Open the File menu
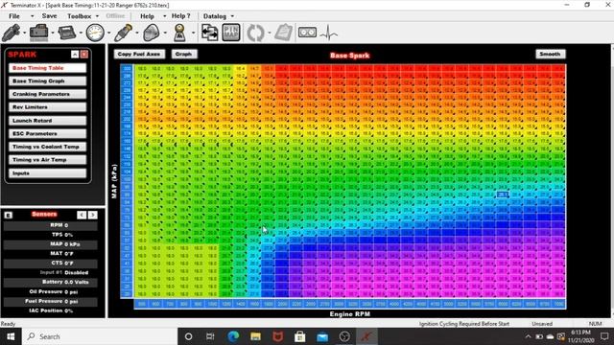 [14, 16]
